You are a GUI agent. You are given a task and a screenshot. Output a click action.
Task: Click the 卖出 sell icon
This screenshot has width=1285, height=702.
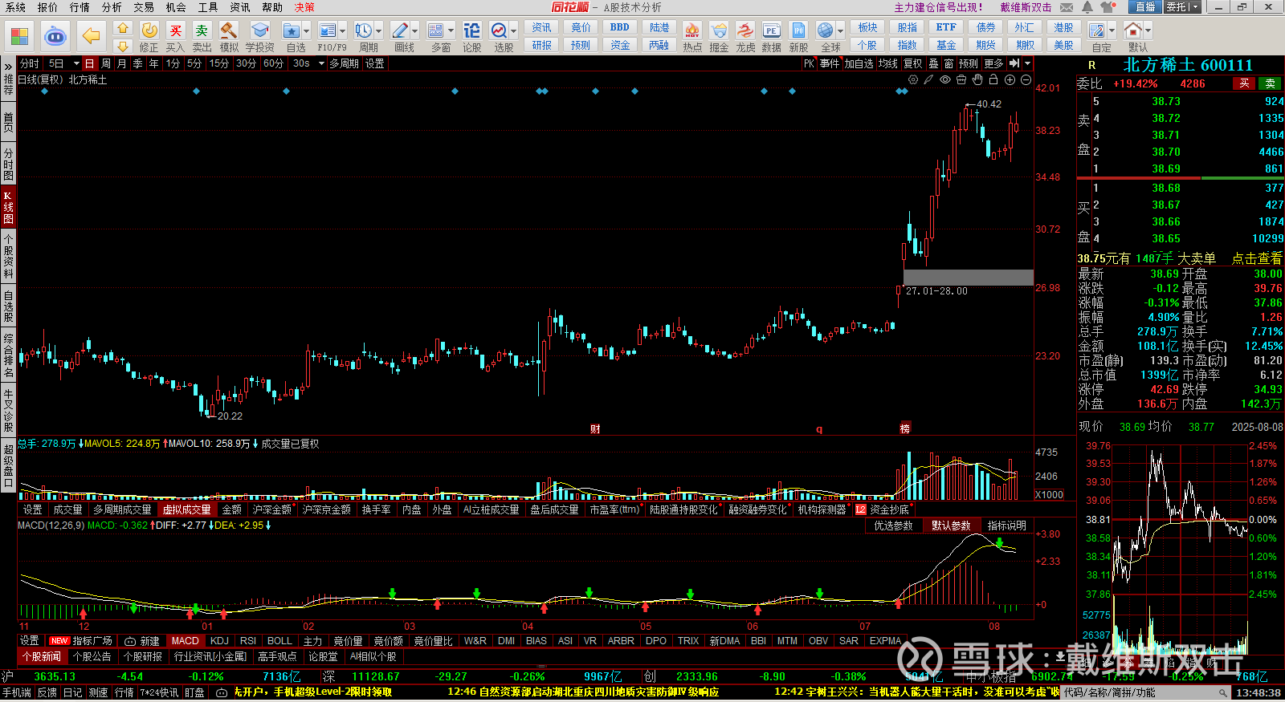pyautogui.click(x=202, y=31)
